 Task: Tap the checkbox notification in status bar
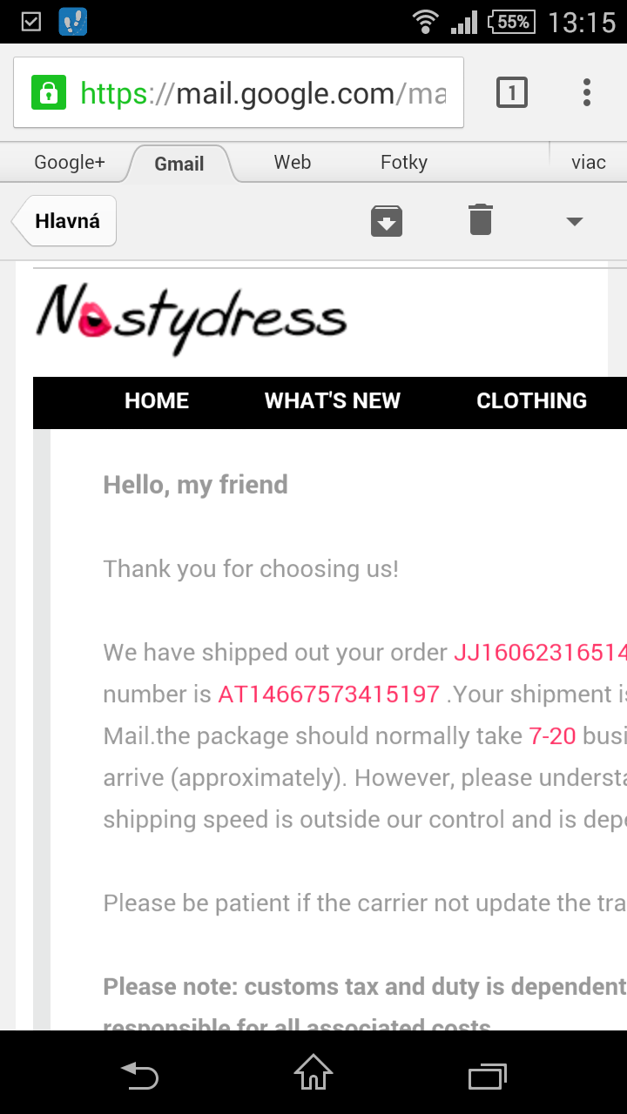click(x=30, y=21)
